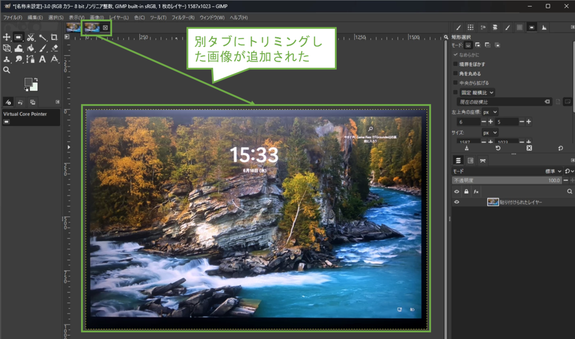The image size is (575, 339).
Task: Switch to first image tab thumbnail
Action: coord(73,28)
